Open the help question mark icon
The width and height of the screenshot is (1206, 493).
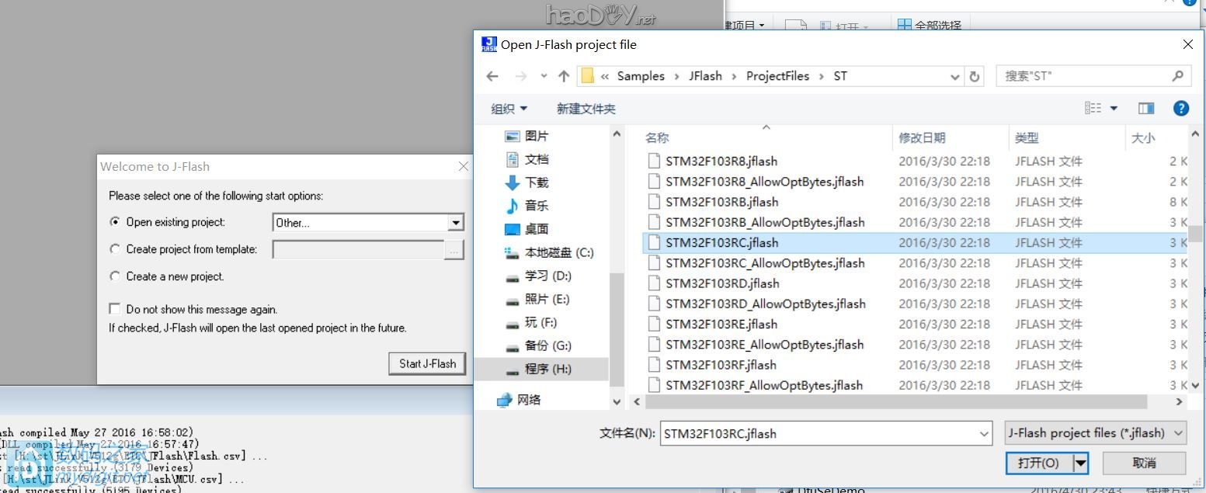[1180, 109]
